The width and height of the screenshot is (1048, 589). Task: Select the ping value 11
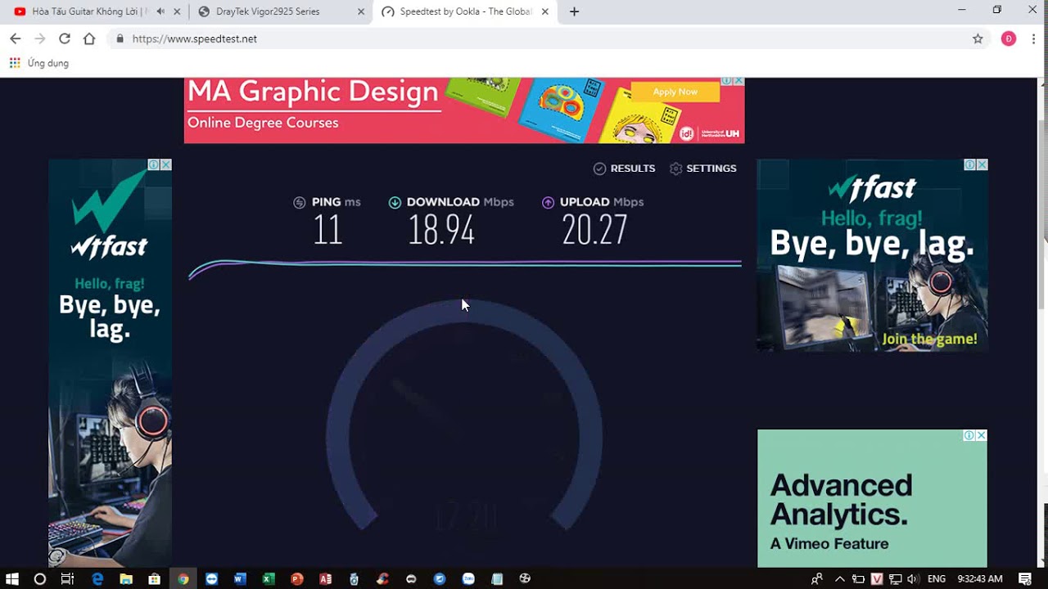coord(327,231)
